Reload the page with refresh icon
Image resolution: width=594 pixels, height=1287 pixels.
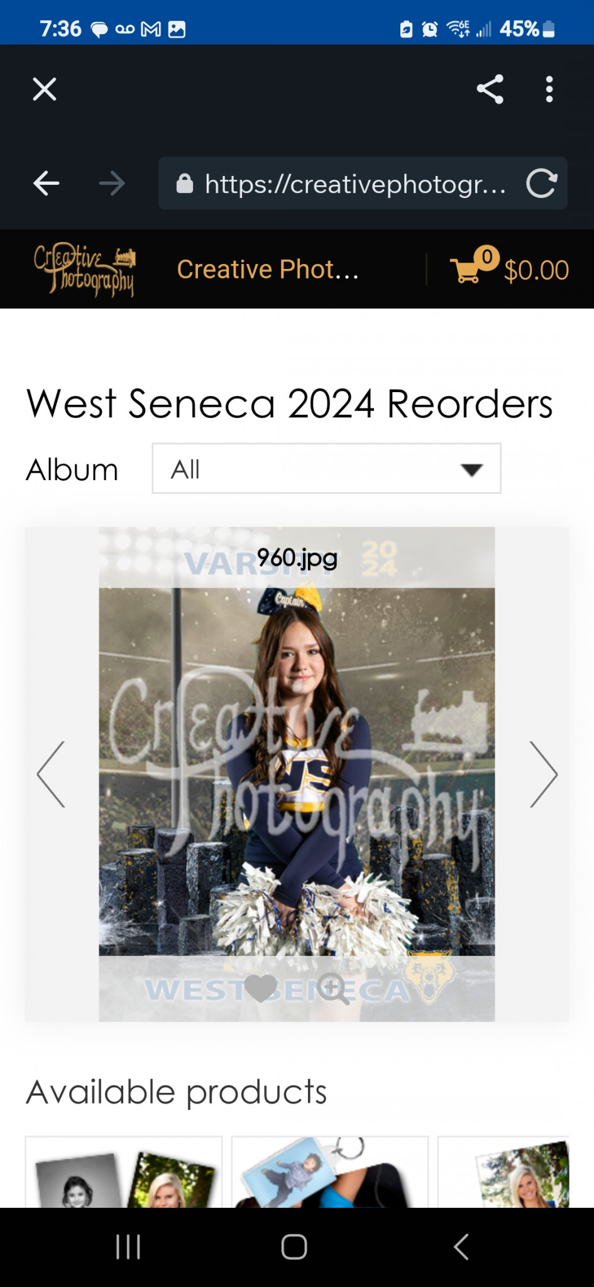542,183
